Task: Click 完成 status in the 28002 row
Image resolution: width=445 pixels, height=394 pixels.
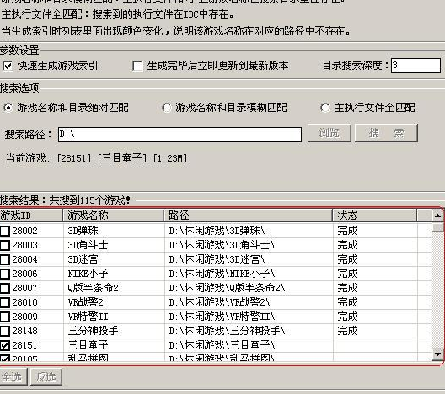Action: (347, 231)
